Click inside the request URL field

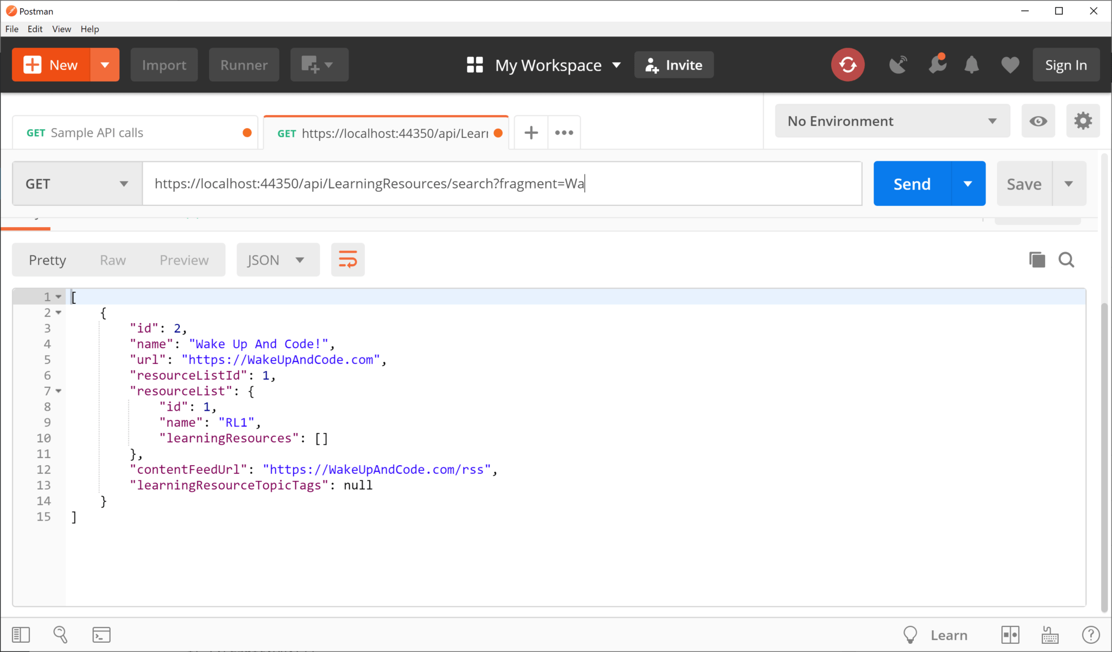pyautogui.click(x=489, y=184)
